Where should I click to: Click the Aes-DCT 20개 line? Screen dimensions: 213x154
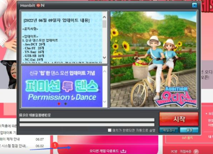[x=35, y=44]
